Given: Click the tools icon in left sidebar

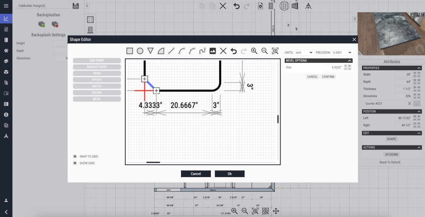Looking at the screenshot, I should pyautogui.click(x=6, y=51).
